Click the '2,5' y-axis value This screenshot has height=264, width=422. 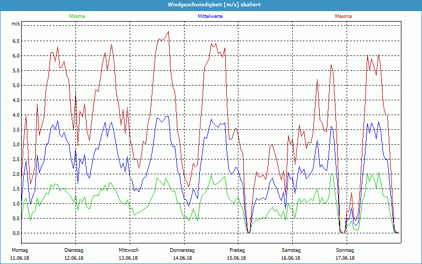pyautogui.click(x=16, y=159)
